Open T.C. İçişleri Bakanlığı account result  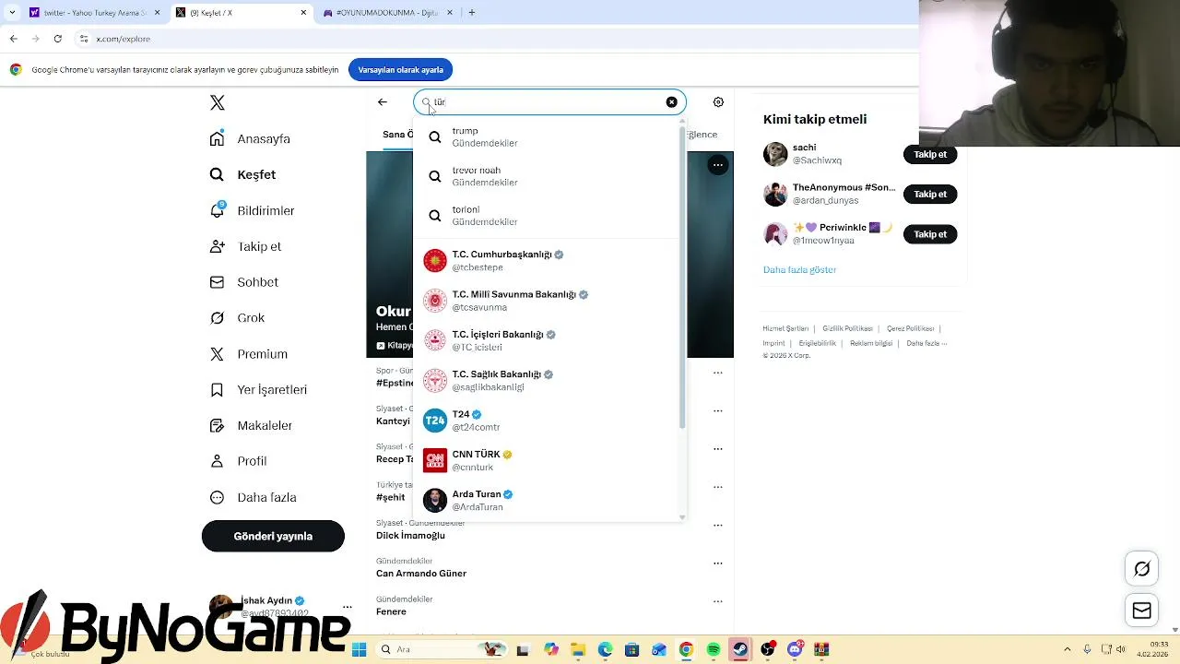click(546, 340)
